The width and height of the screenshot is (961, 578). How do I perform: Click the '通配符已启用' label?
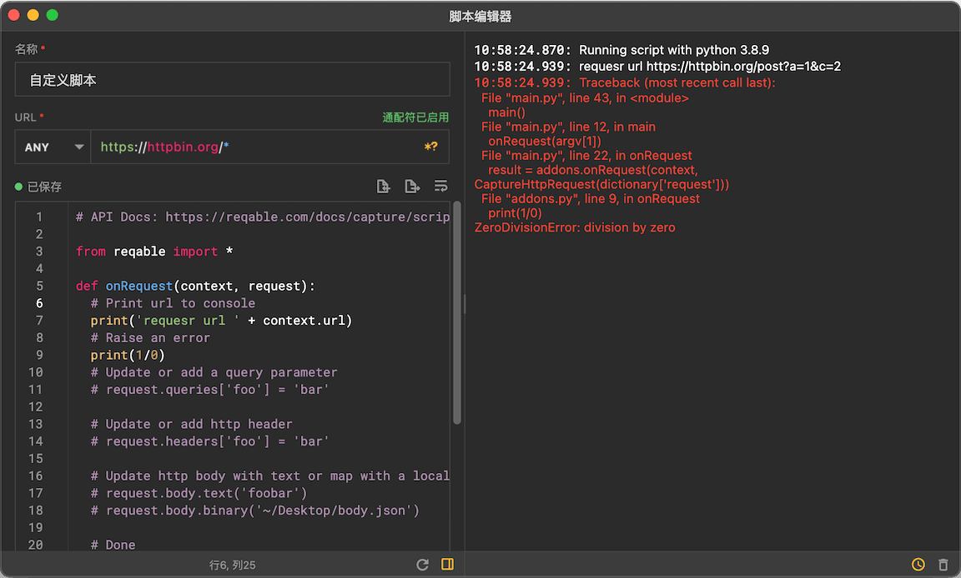tap(415, 117)
